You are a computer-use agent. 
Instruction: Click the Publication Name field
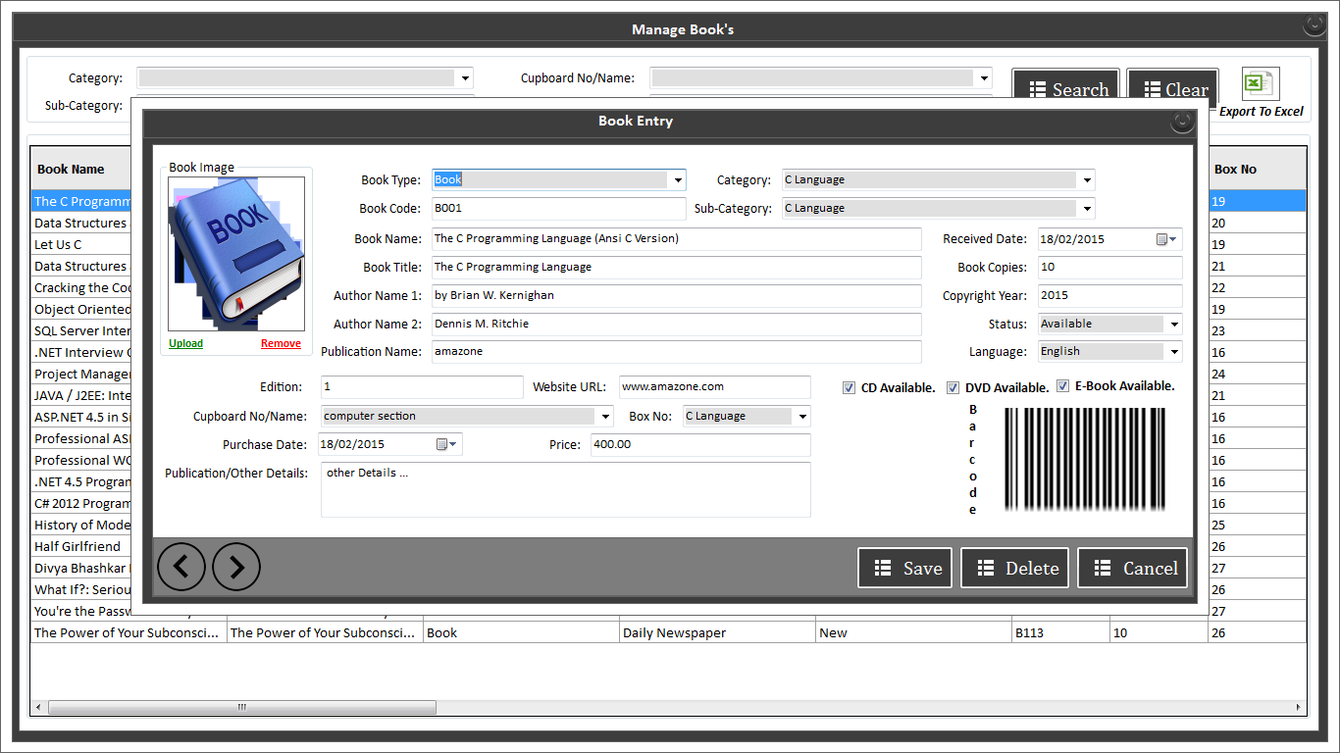[677, 352]
